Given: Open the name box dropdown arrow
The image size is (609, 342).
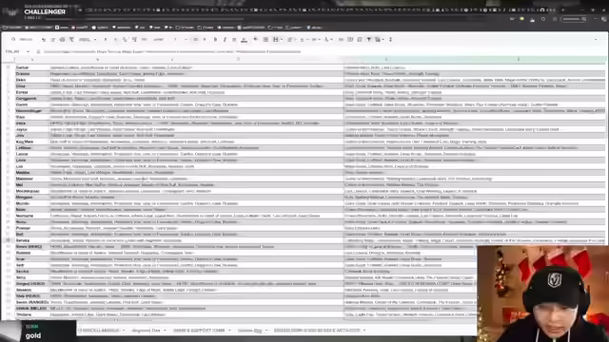Looking at the screenshot, I should click(28, 51).
